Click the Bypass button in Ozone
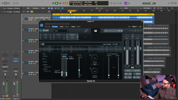This screenshot has width=178, height=100. click(x=128, y=71)
